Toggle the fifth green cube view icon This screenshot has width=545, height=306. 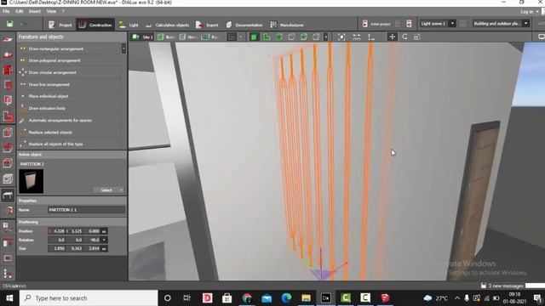point(304,37)
